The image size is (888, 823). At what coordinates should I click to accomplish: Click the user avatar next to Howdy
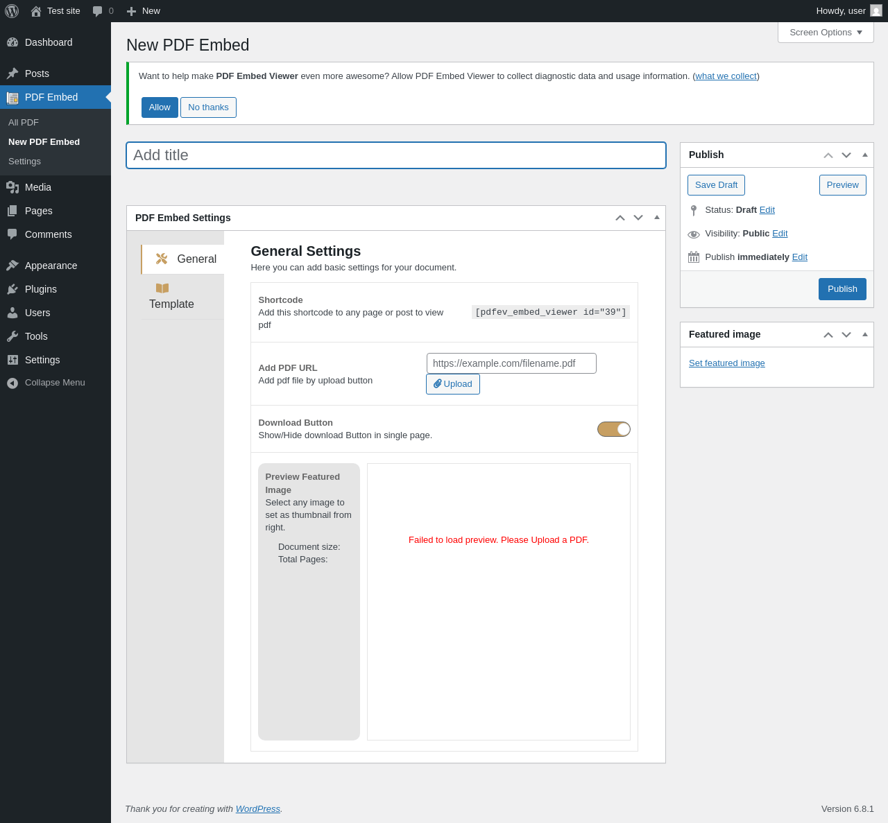[x=876, y=10]
